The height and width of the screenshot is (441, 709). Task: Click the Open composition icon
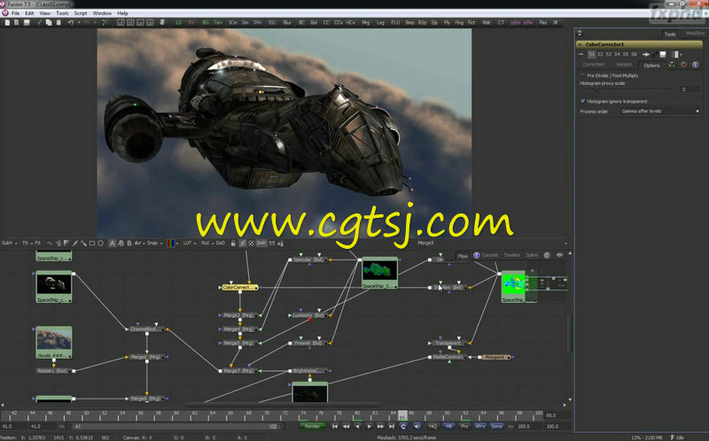pos(16,23)
